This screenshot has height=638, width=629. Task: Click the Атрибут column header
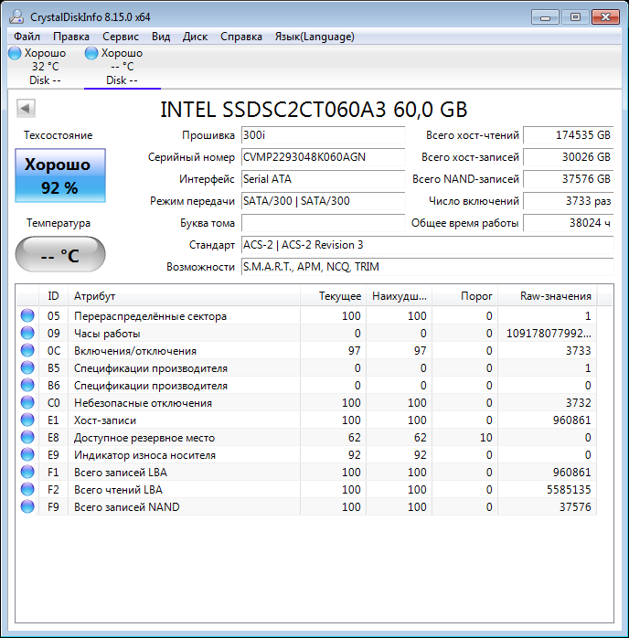[184, 296]
